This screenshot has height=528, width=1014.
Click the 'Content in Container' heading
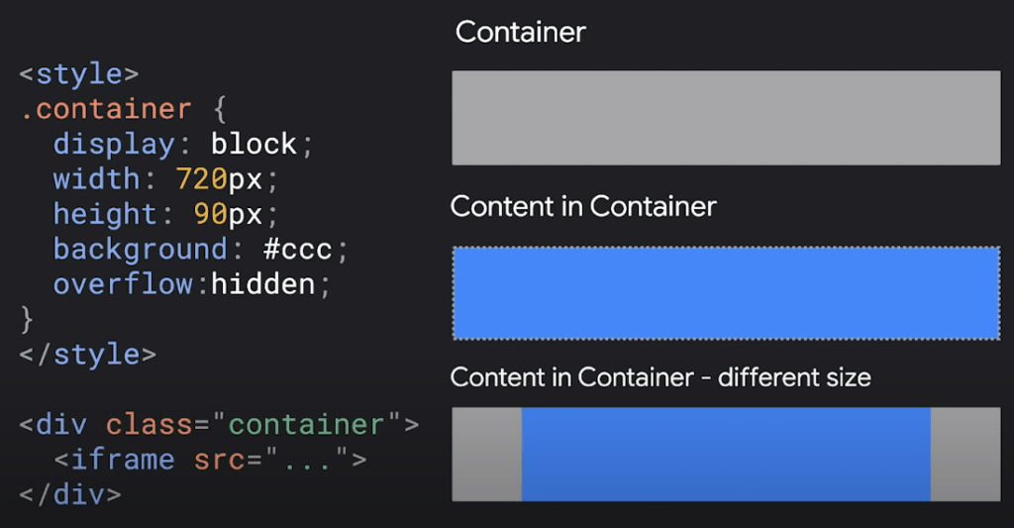coord(583,206)
